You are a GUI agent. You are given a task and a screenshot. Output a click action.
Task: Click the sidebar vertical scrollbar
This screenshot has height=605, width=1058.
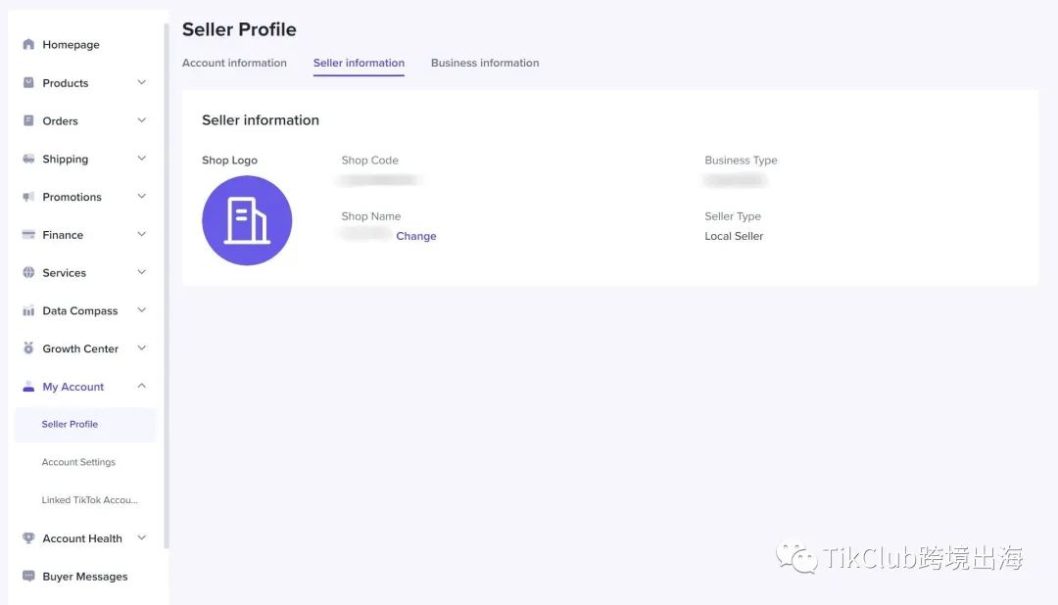coord(167,284)
